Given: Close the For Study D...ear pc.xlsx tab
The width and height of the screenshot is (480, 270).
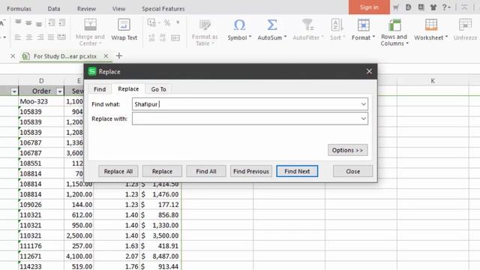Looking at the screenshot, I should [x=106, y=56].
